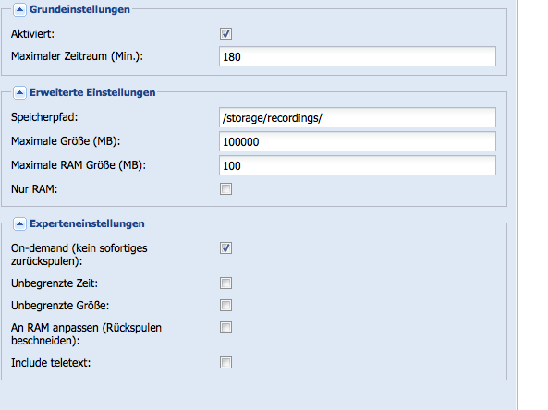Viewport: 548px width, 410px height.
Task: Click into the Speicherpfad text field
Action: 358,117
